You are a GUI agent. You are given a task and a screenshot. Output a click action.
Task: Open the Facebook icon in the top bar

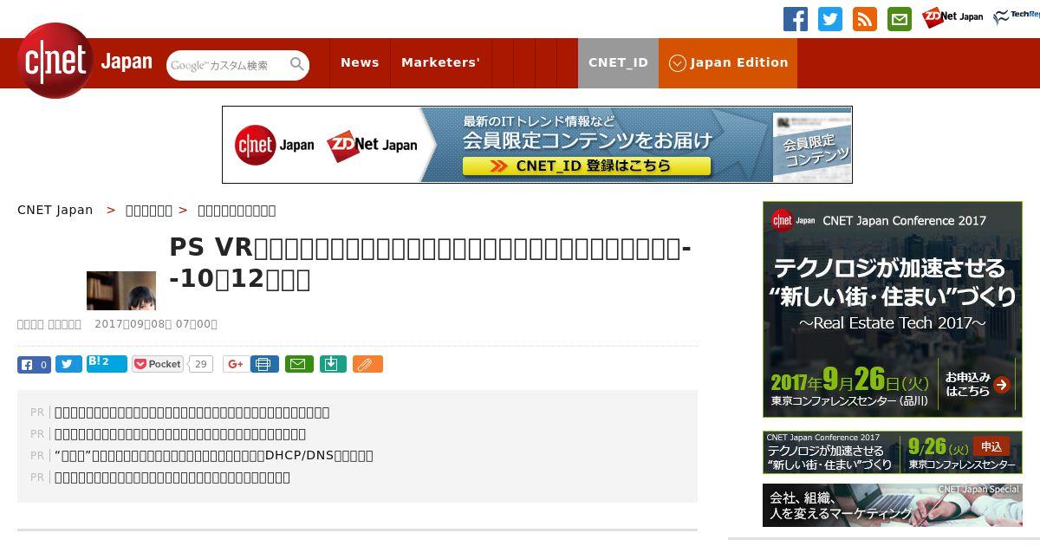point(795,19)
